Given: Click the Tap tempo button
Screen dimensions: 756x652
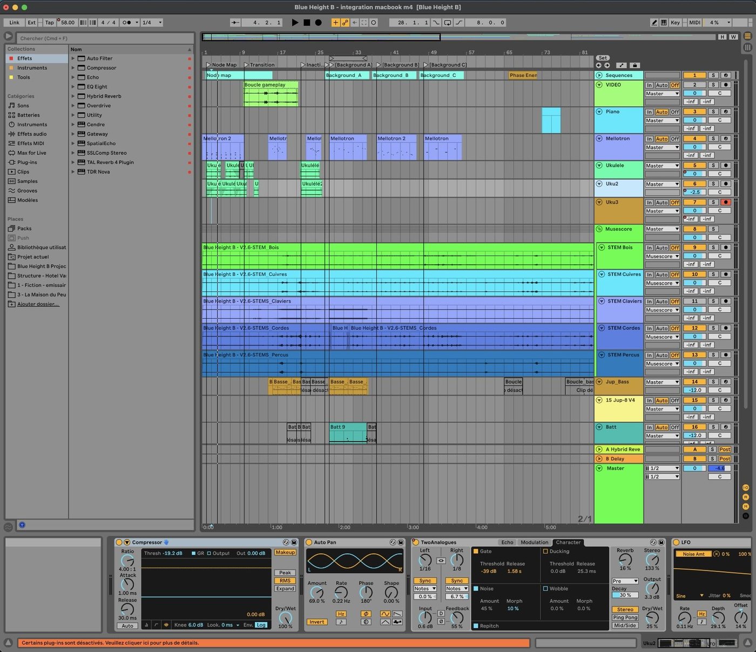Looking at the screenshot, I should point(49,23).
